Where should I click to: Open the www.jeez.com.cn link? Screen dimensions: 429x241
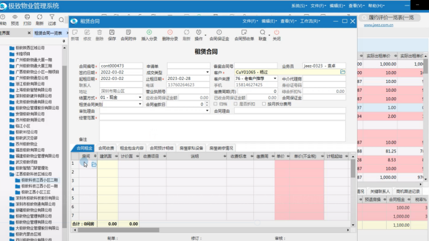click(378, 25)
